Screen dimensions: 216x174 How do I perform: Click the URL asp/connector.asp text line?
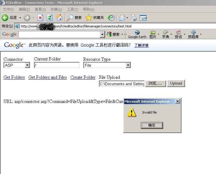tap(63, 101)
